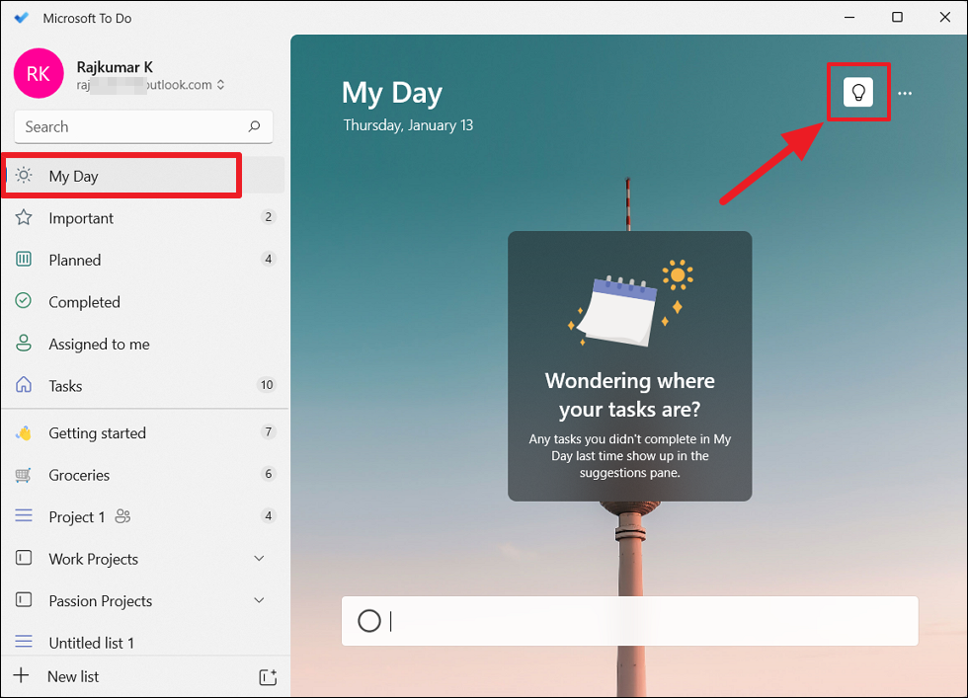
Task: Click the empty task circle in add-task bar
Action: (x=369, y=621)
